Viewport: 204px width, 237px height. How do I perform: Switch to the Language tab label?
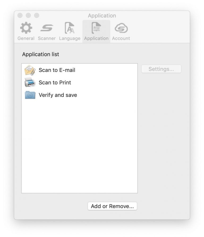70,38
